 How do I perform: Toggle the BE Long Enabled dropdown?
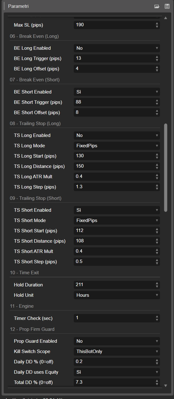point(117,48)
